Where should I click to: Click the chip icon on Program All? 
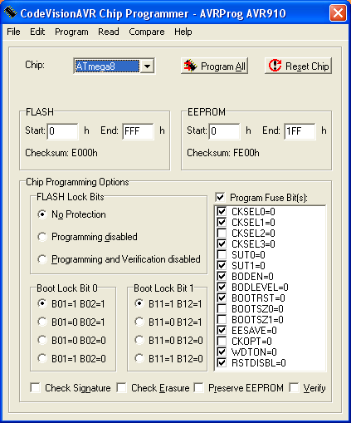tap(190, 66)
